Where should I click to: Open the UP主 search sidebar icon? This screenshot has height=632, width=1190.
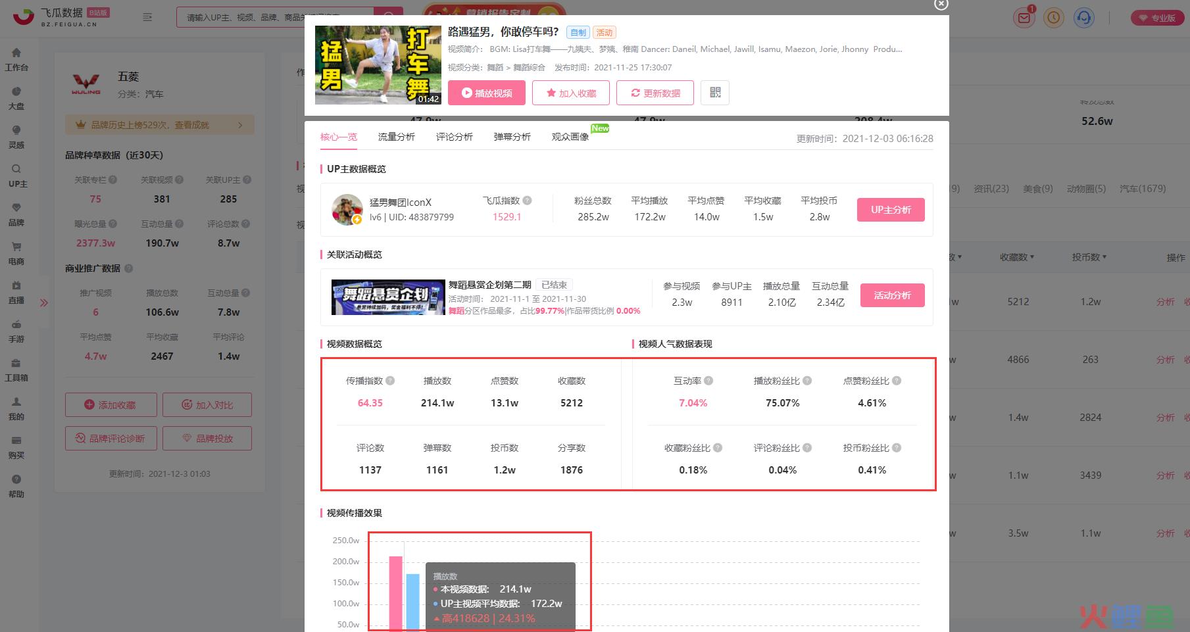[x=16, y=169]
